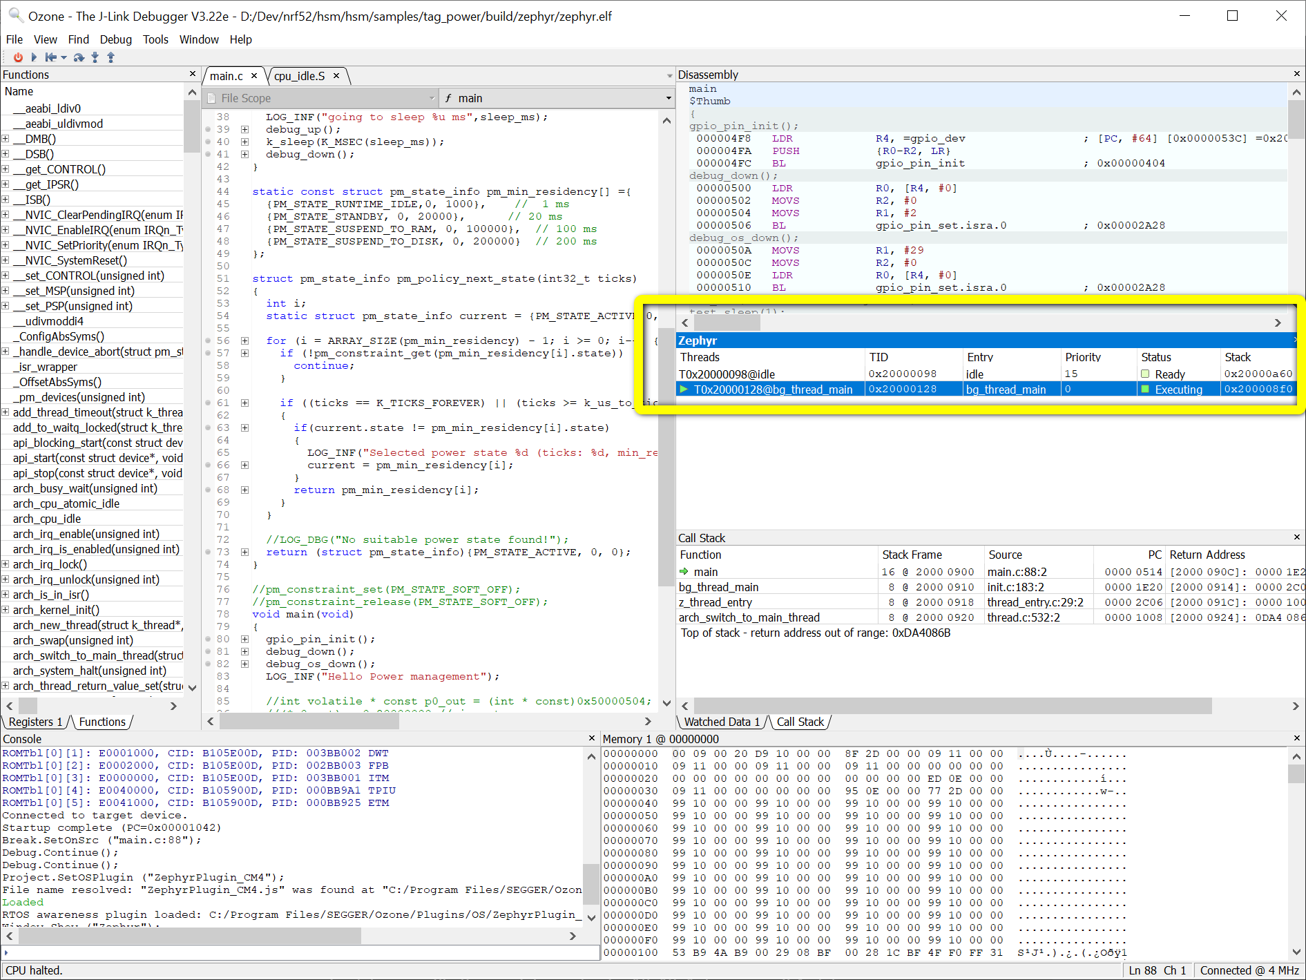This screenshot has height=980, width=1306.
Task: Click the Step Over toolbar icon
Action: coord(79,57)
